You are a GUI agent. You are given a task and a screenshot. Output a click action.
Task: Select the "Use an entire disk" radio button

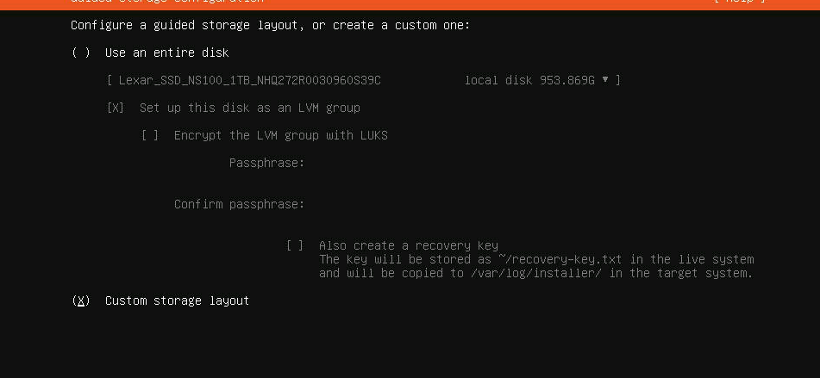[81, 53]
